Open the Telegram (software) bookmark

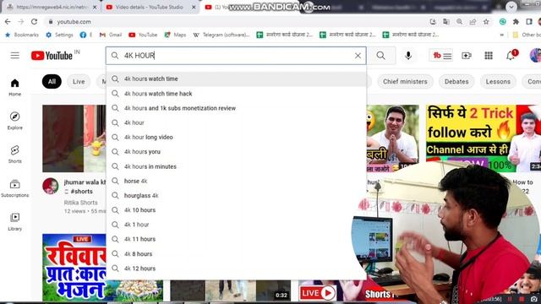221,35
